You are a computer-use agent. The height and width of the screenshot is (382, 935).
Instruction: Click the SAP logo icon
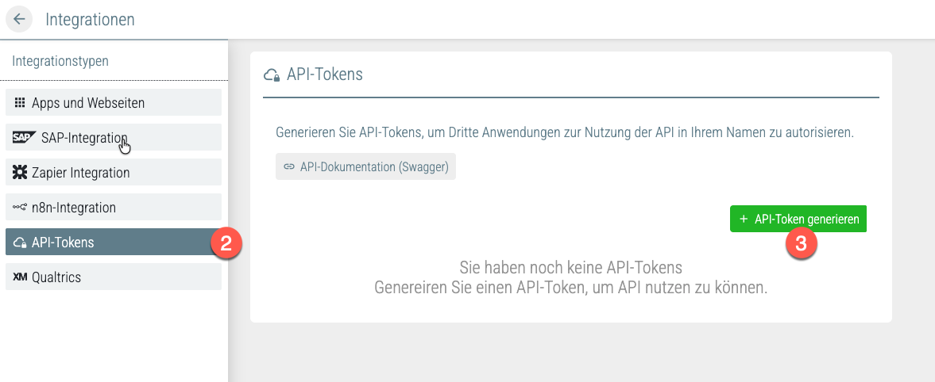(x=25, y=138)
